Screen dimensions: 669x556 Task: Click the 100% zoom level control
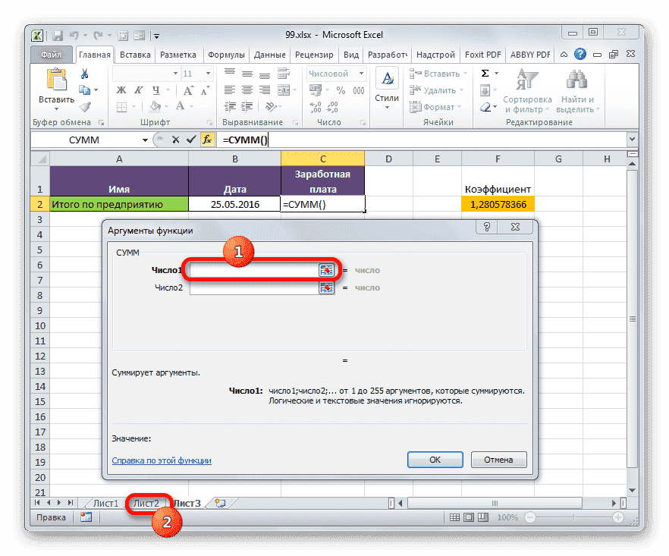[x=507, y=517]
